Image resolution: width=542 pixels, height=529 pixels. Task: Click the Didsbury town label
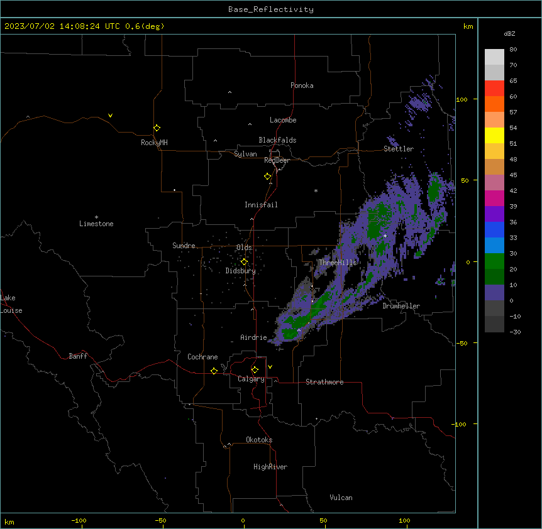pos(241,271)
